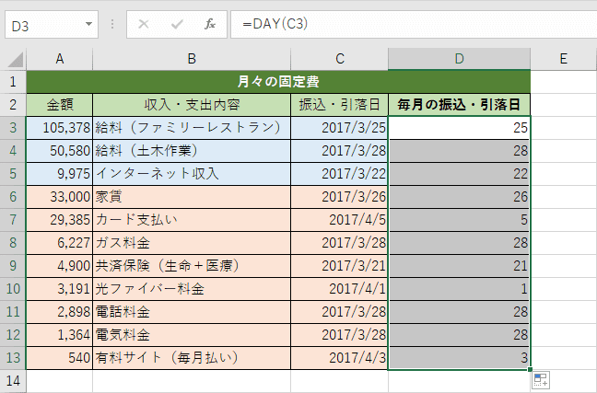
Task: Click header cell 金額
Action: [59, 105]
